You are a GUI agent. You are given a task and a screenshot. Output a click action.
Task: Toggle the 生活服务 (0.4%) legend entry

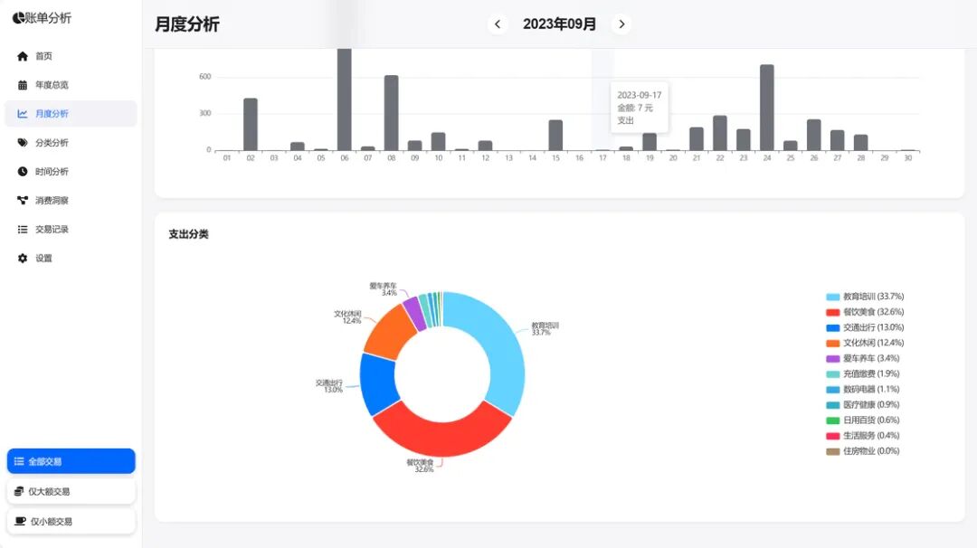[862, 436]
